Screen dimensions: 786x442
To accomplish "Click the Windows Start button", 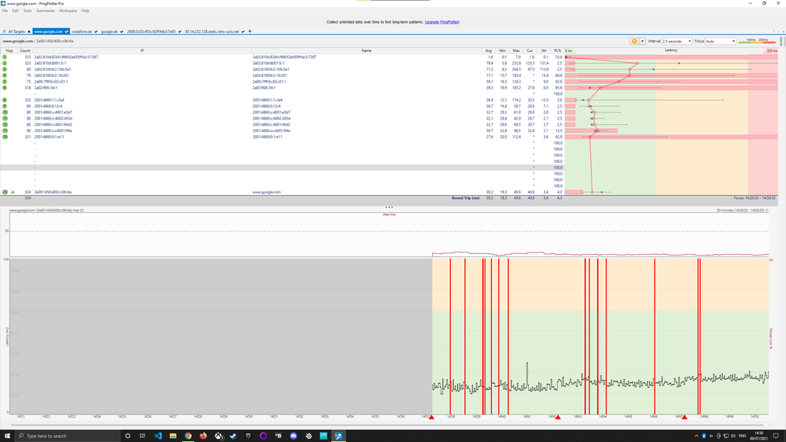I will [7, 436].
